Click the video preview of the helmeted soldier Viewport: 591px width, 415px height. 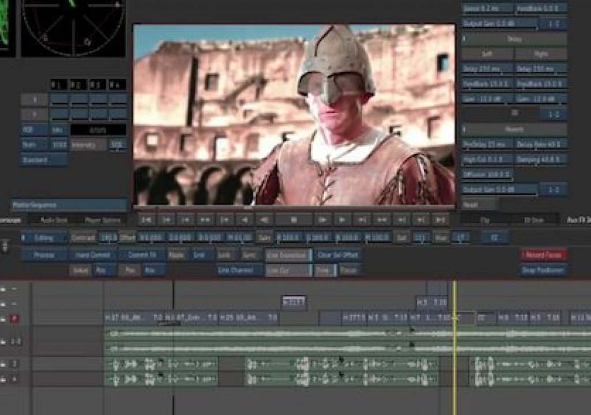pos(294,115)
